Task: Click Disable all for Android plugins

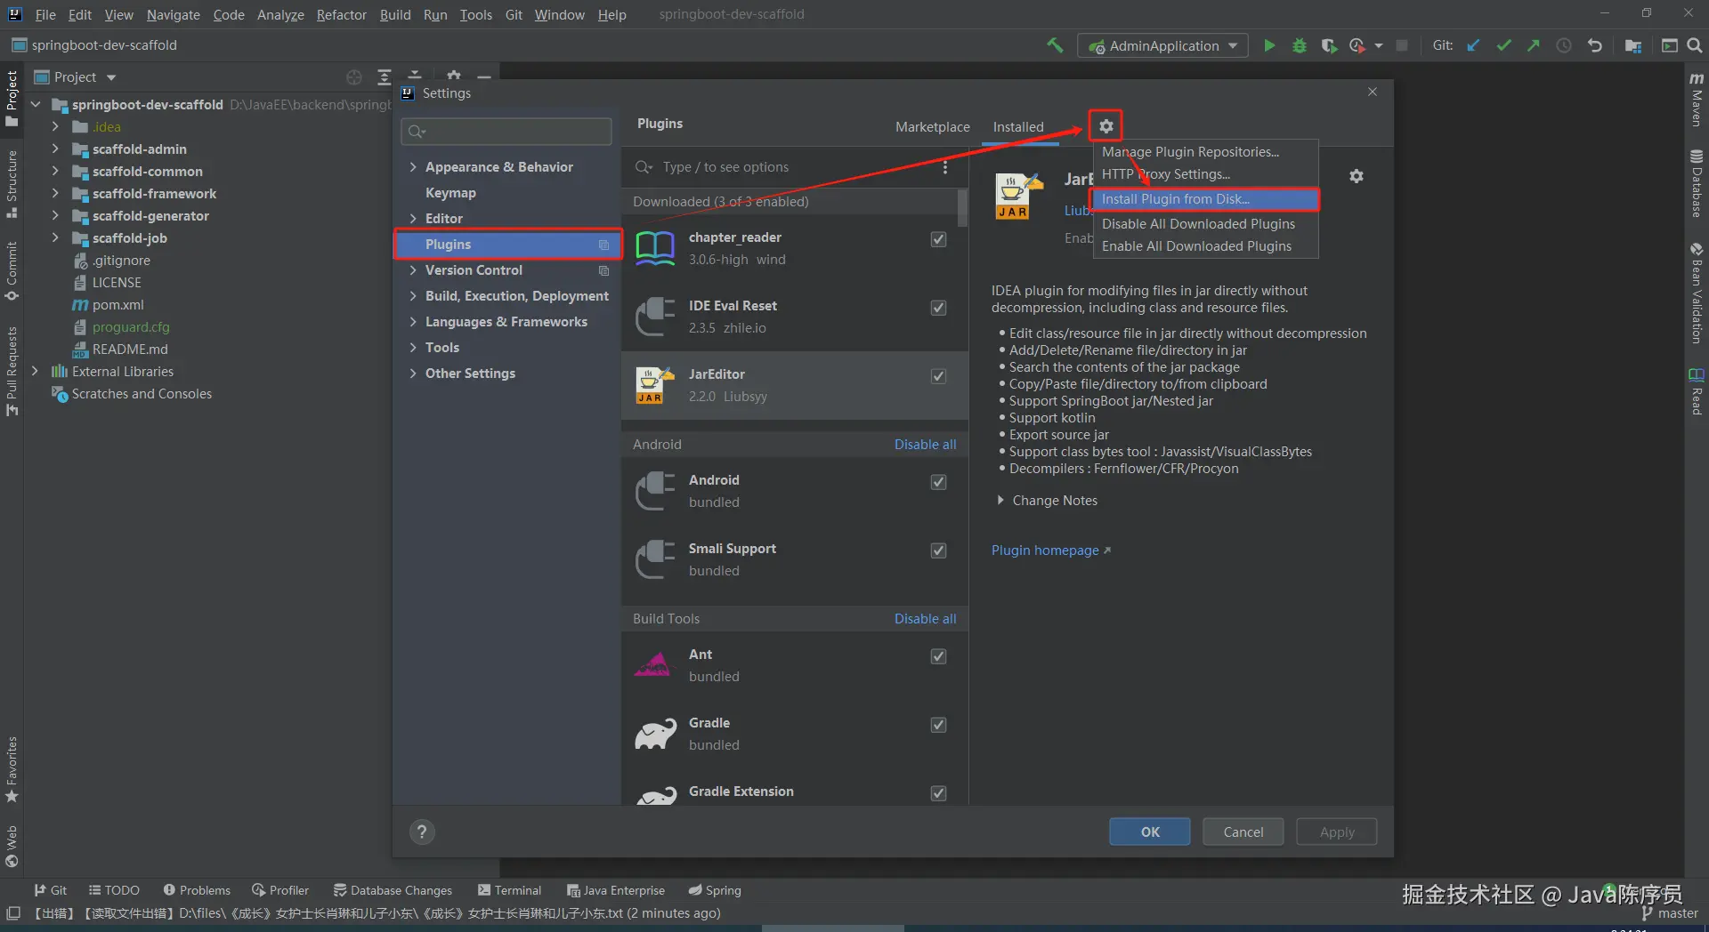Action: [925, 445]
